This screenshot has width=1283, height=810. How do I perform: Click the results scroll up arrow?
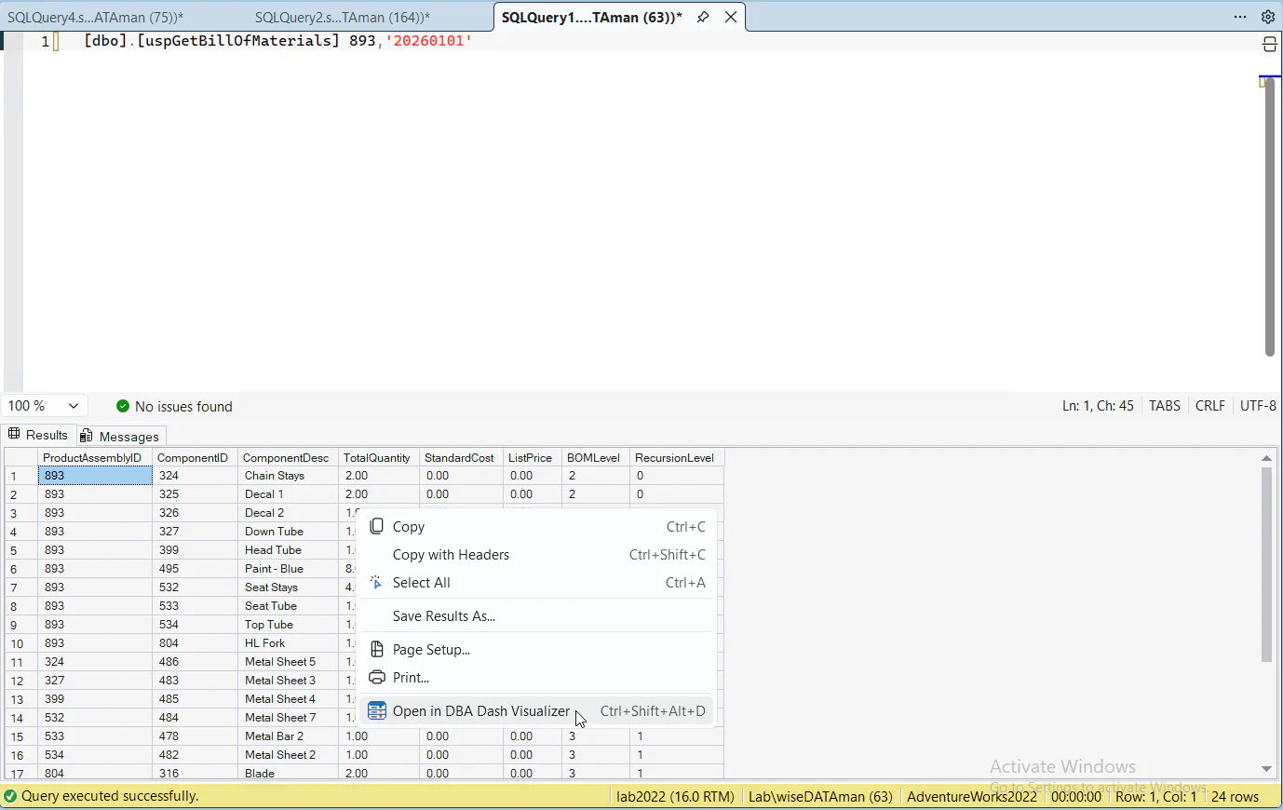pos(1266,457)
